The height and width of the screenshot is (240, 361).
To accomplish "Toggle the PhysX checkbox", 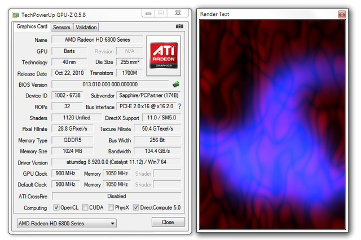I will [111, 207].
